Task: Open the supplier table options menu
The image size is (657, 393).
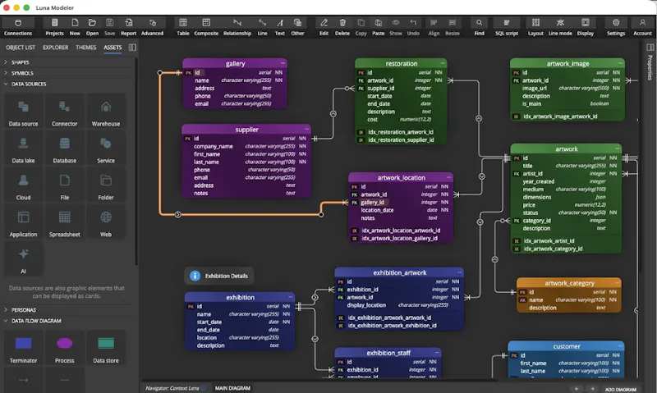Action: coord(306,129)
